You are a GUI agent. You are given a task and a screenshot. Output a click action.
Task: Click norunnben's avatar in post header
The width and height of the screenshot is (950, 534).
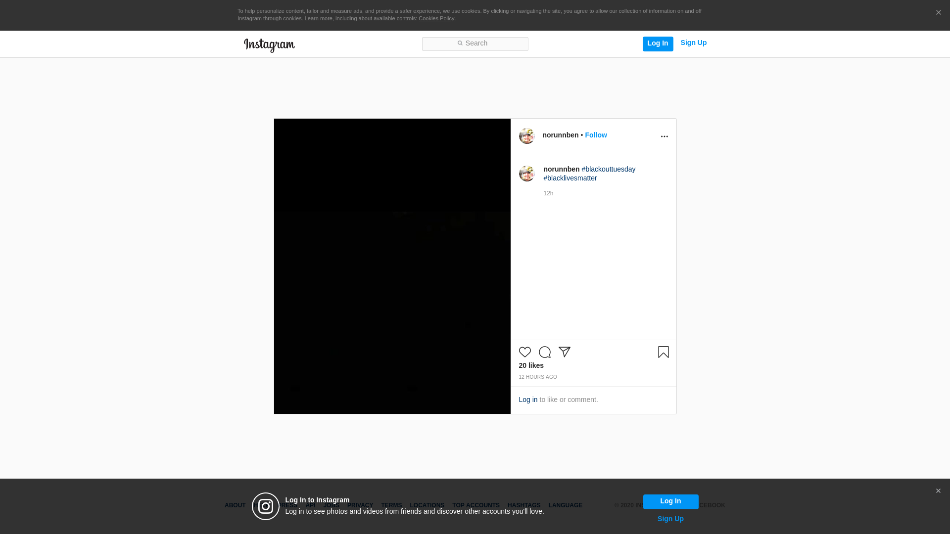(526, 136)
